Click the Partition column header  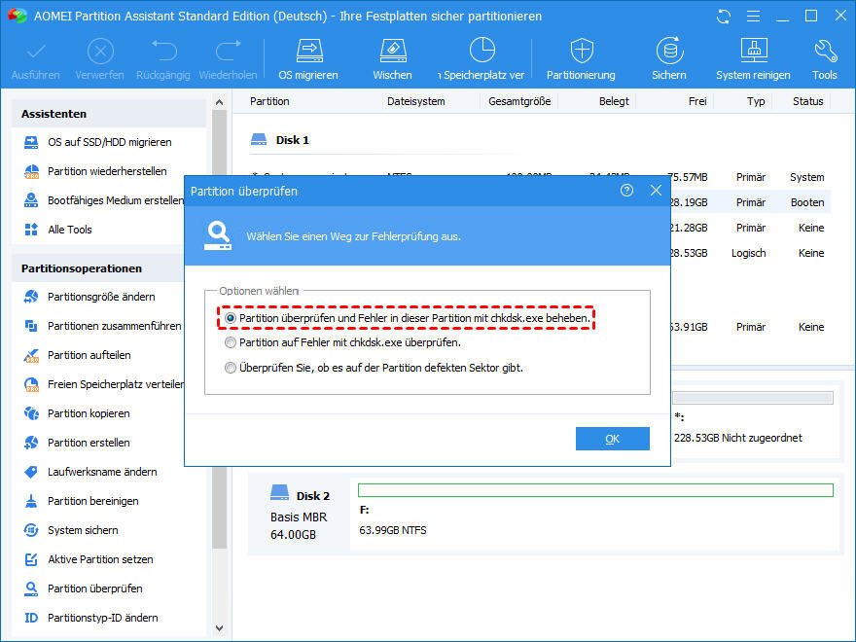pyautogui.click(x=269, y=101)
